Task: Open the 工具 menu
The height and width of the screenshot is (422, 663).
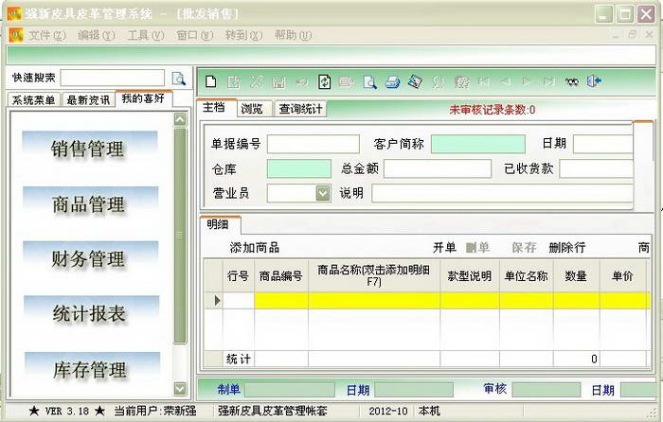Action: (146, 36)
